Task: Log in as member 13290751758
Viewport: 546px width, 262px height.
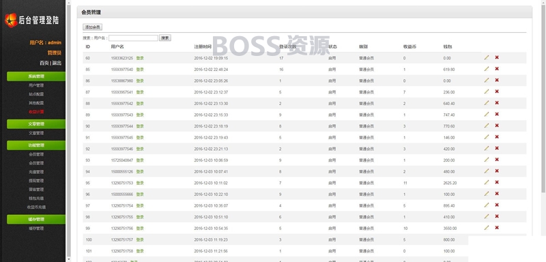Action: [x=140, y=251]
